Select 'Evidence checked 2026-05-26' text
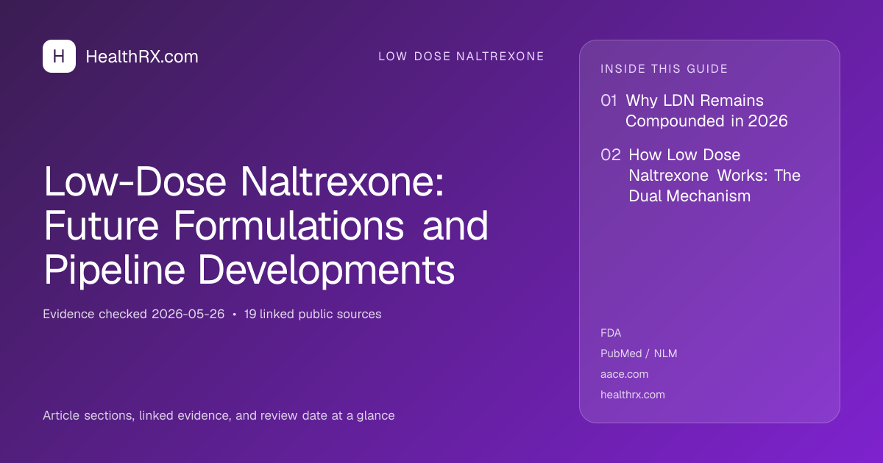 coord(133,314)
